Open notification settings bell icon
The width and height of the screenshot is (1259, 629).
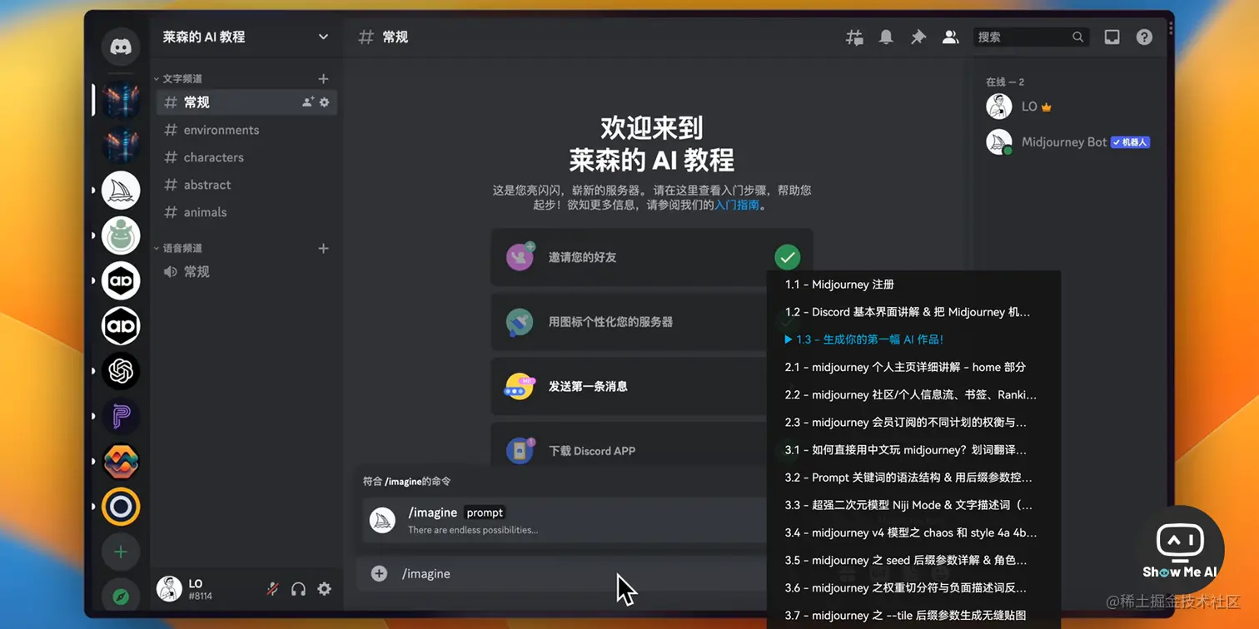click(x=886, y=37)
